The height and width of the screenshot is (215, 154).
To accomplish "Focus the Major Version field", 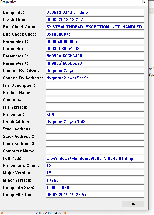I will click(95, 173).
